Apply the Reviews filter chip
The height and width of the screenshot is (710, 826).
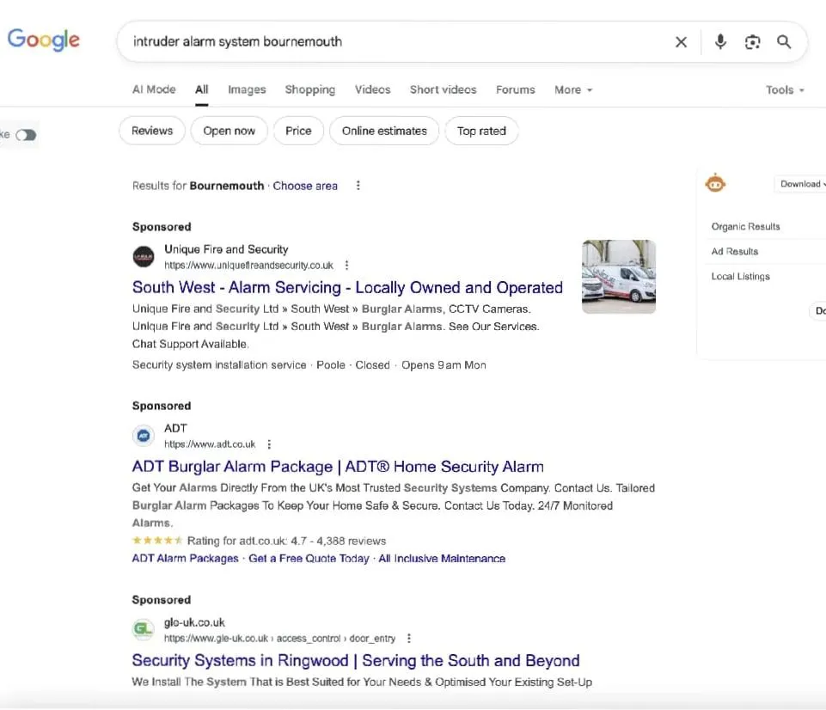(152, 131)
